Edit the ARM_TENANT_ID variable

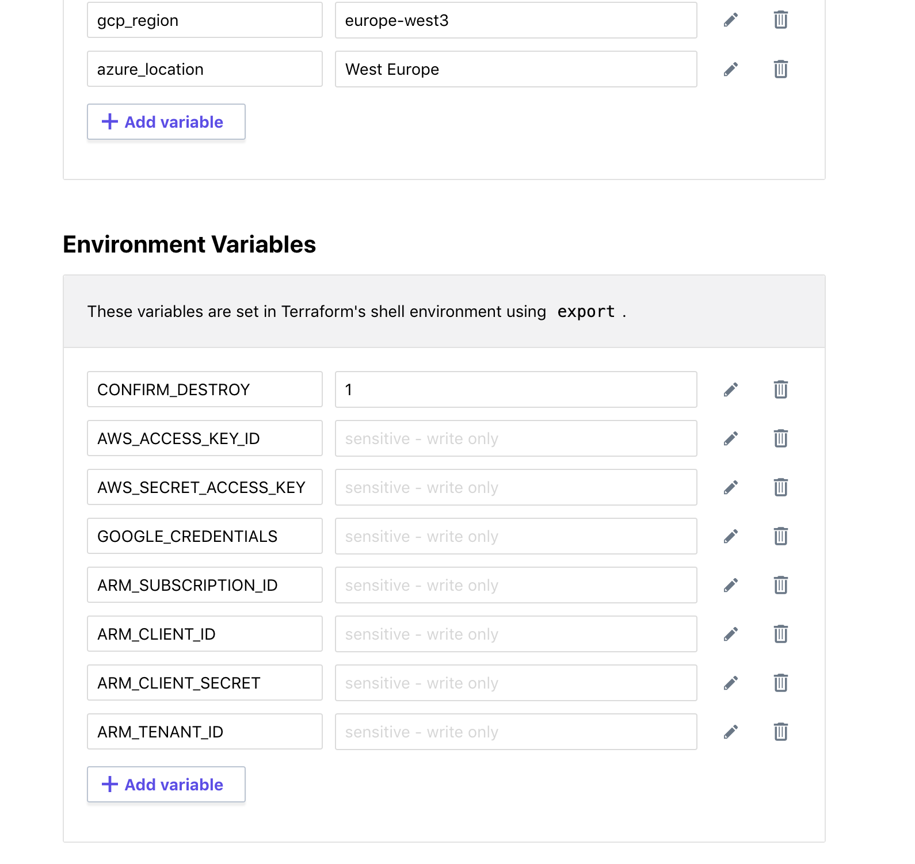(x=731, y=732)
